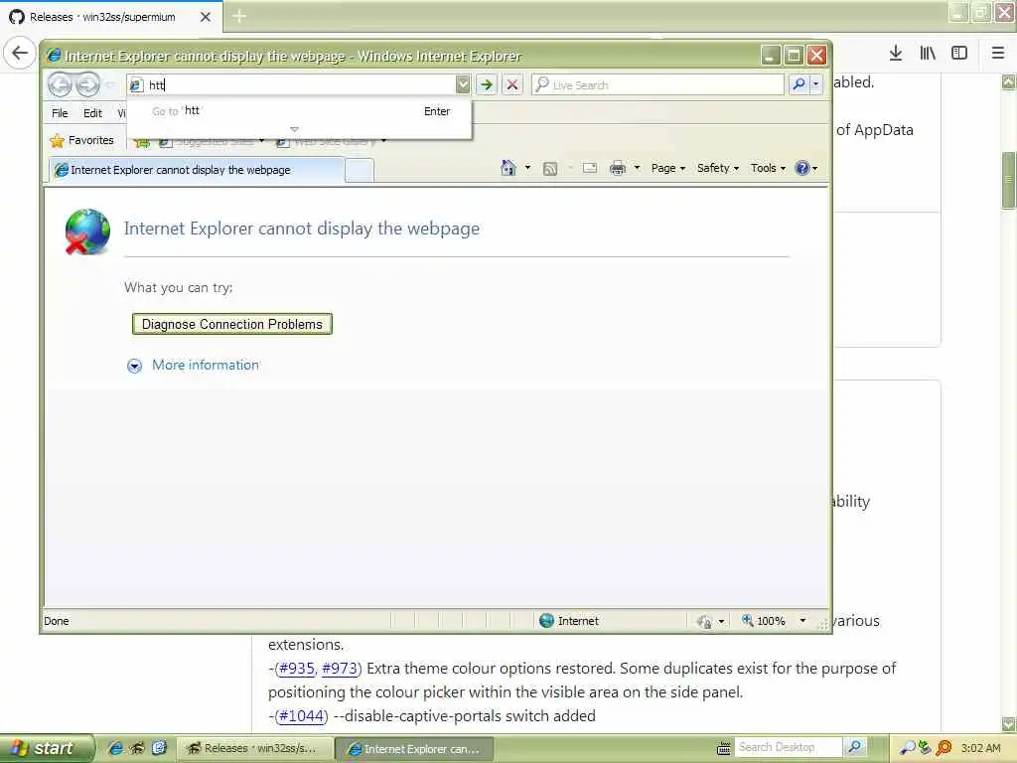Select the 'Releases · win32ss/supermium' browser tab

point(110,17)
